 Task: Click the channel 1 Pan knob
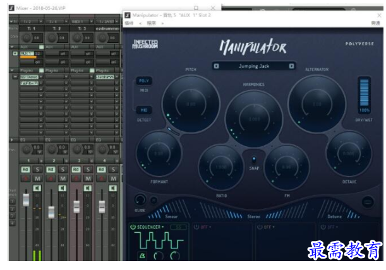[27, 149]
